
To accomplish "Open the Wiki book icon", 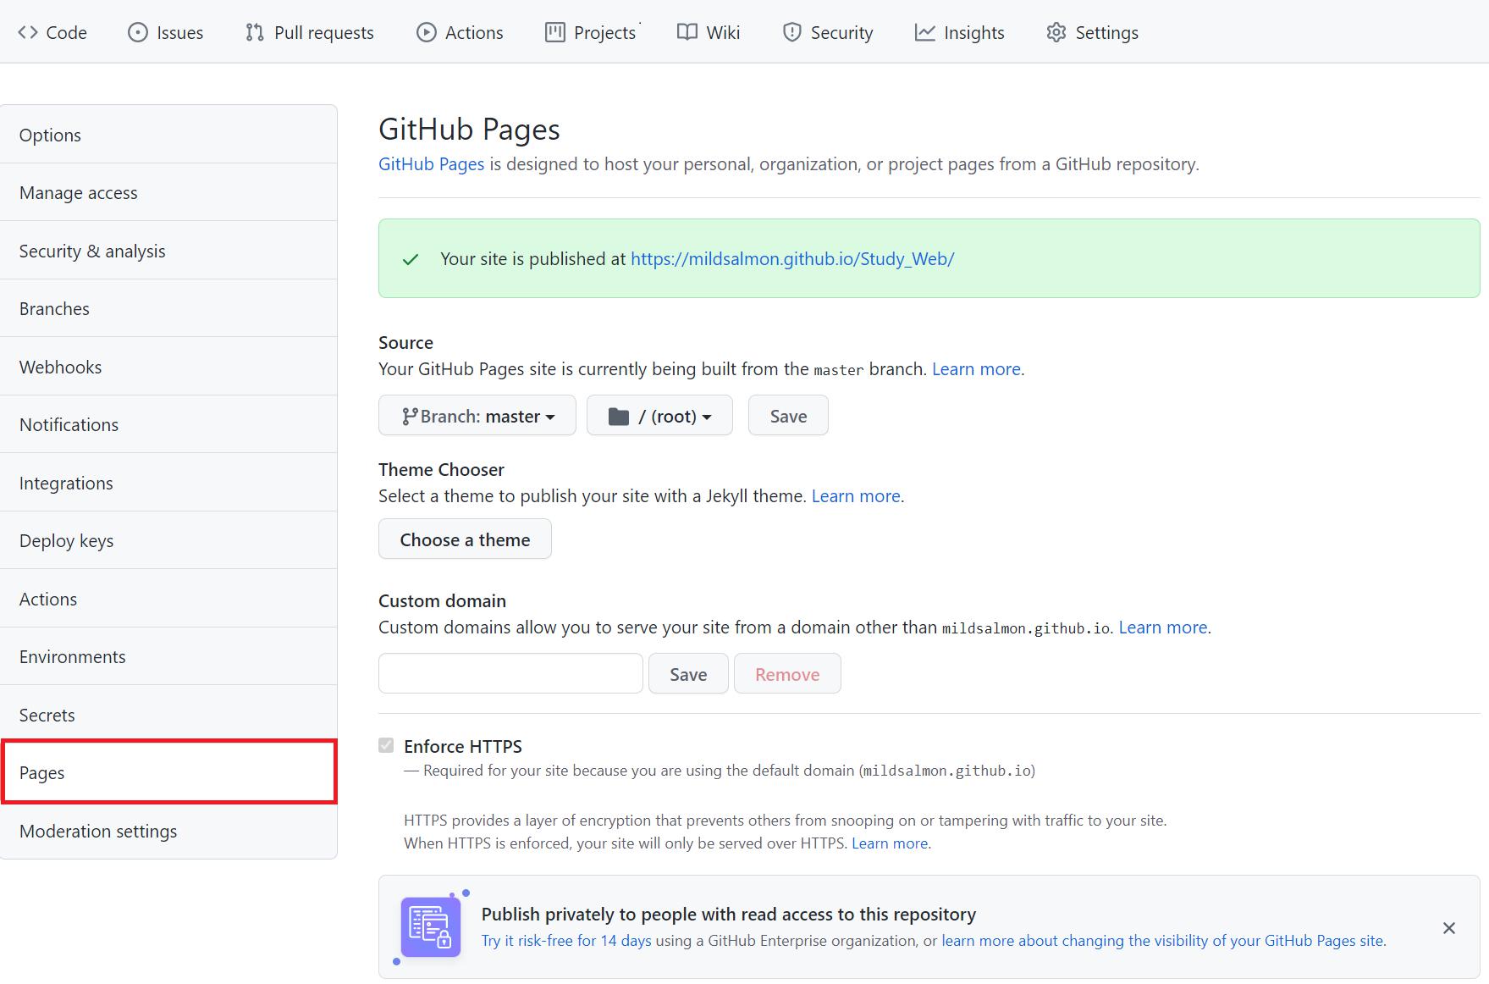I will coord(687,32).
